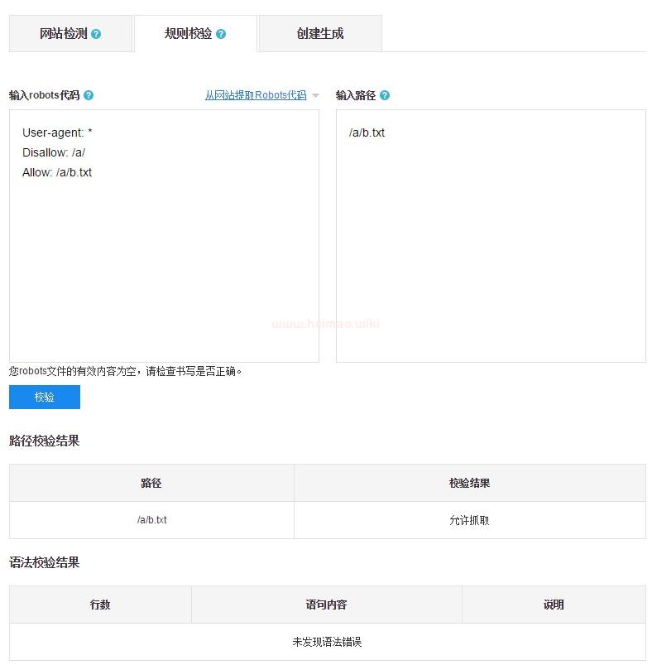Click help icon beside 规则校验 tab
652x665 pixels.
(x=221, y=34)
